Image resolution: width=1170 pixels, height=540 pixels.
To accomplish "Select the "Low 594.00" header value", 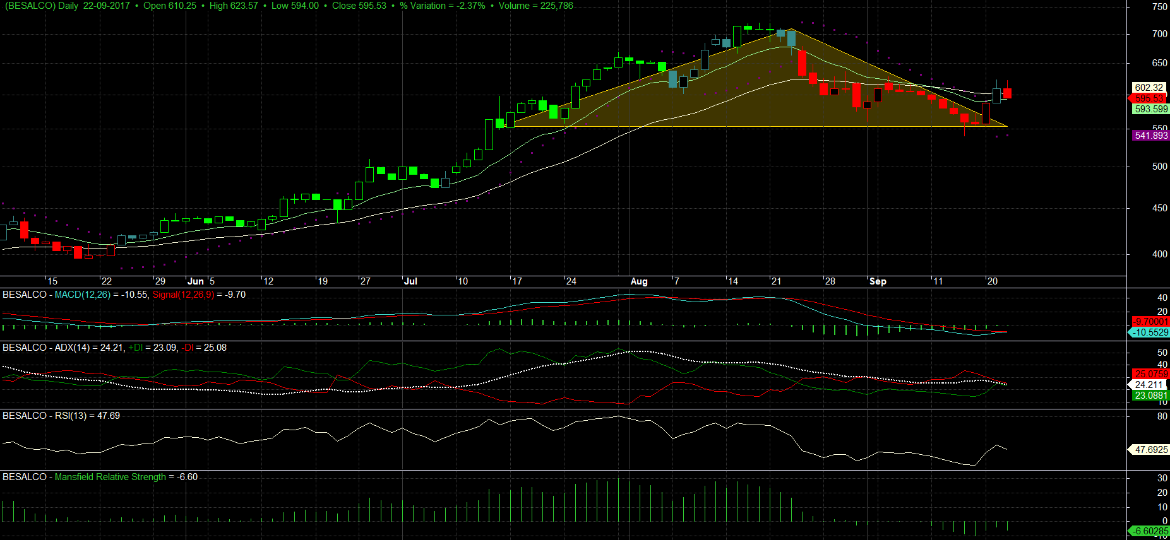I will click(x=295, y=6).
